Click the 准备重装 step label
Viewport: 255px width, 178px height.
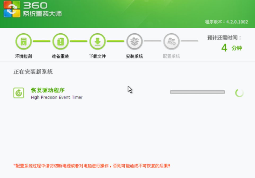pyautogui.click(x=60, y=56)
